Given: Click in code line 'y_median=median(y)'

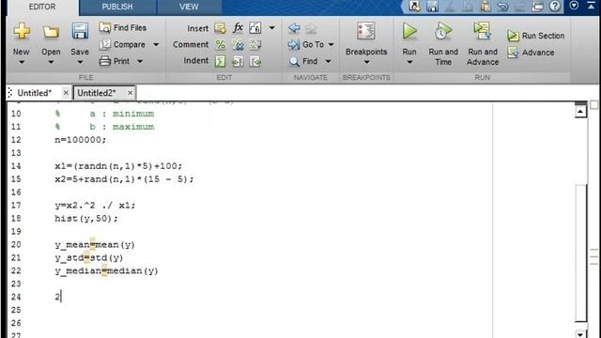Looking at the screenshot, I should 106,271.
